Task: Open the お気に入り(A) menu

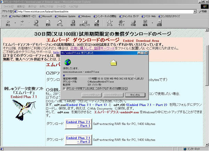Action: 46,7
